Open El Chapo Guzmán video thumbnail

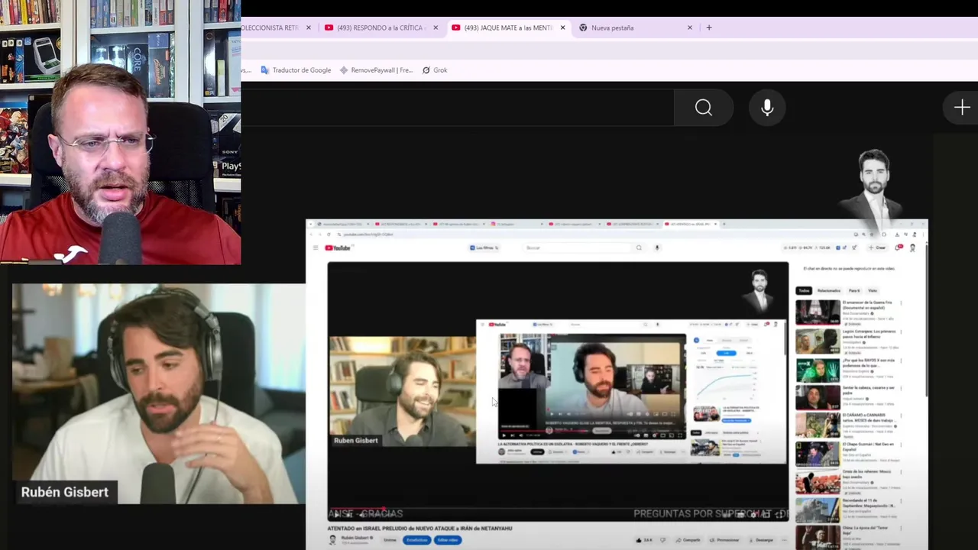(x=818, y=454)
